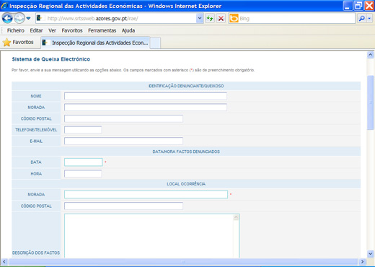Click the E-MAIL input field
375x267 pixels.
(123, 141)
